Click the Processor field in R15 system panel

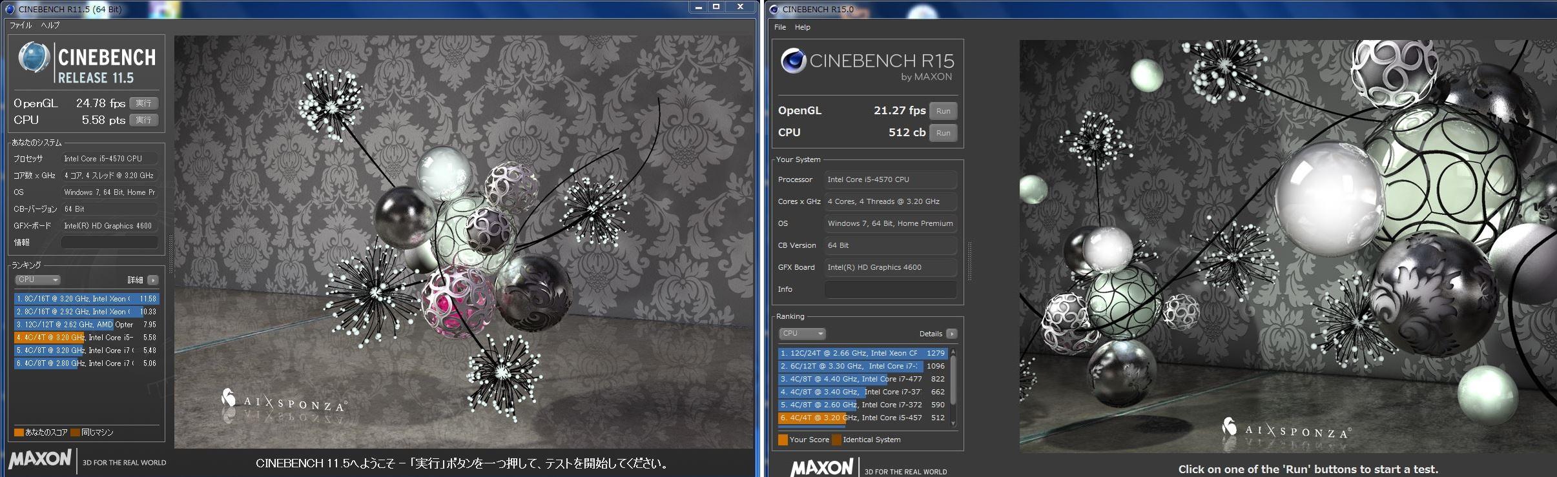tap(891, 179)
